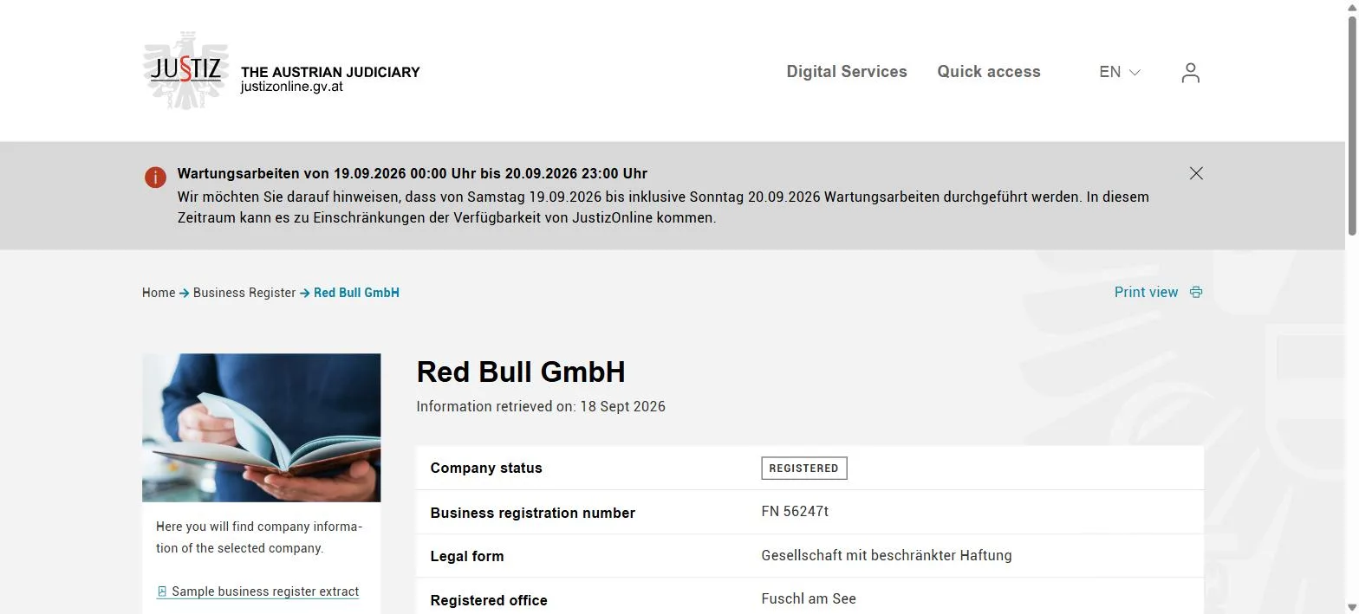Image resolution: width=1359 pixels, height=614 pixels.
Task: Click the REGISTERED status badge
Action: tap(804, 469)
